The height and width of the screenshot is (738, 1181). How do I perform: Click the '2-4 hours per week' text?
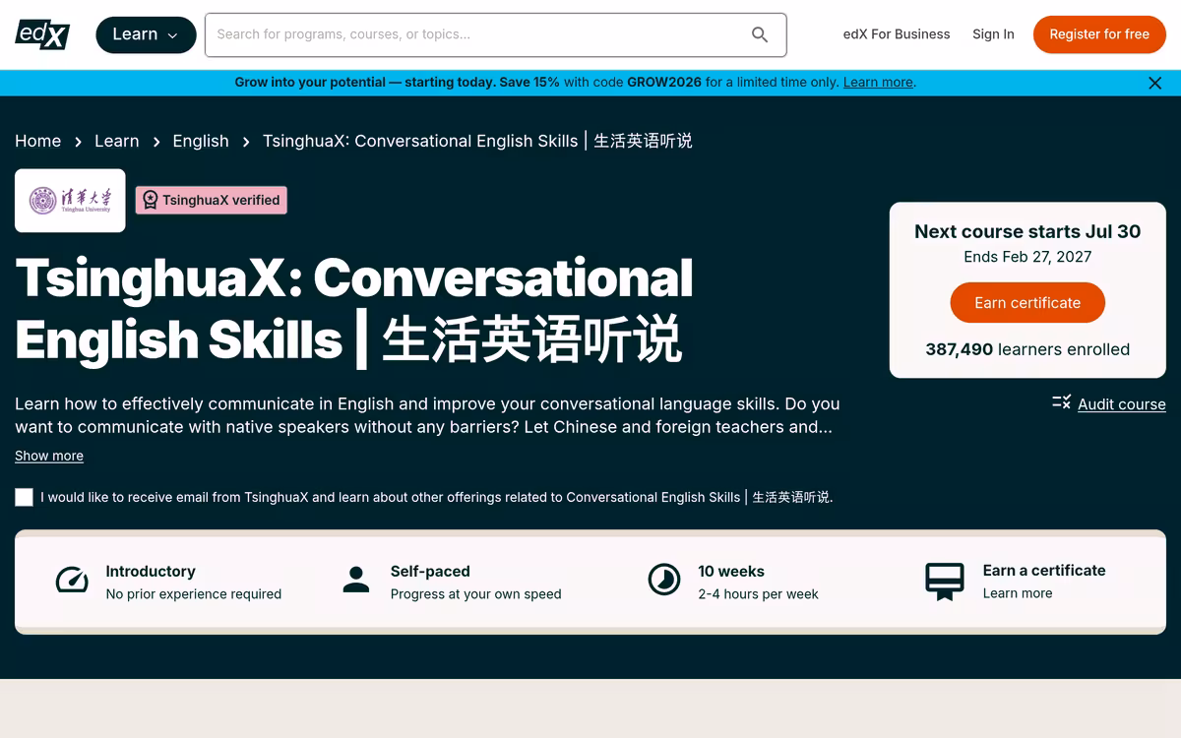(x=758, y=594)
